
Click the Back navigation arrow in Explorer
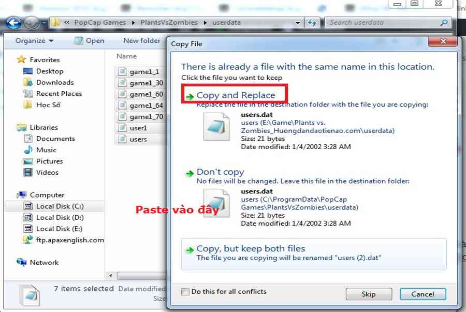(x=13, y=23)
